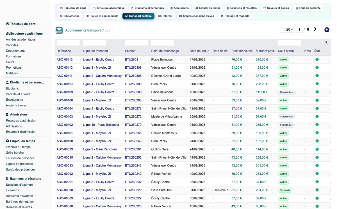This screenshot has height=209, width=337.
Task: Click Mairie de Villeurbanne pickup cell
Action: pyautogui.click(x=167, y=116)
